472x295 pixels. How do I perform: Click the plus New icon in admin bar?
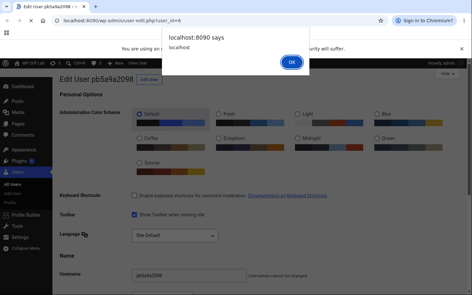(110, 63)
